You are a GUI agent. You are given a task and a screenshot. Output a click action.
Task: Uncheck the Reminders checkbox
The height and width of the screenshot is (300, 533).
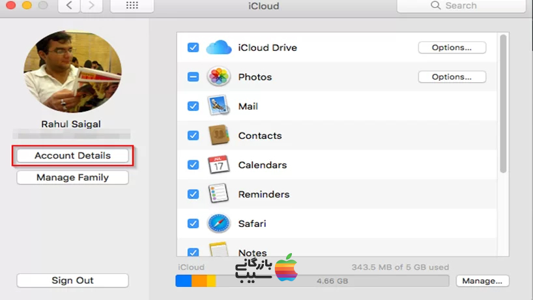pos(193,194)
